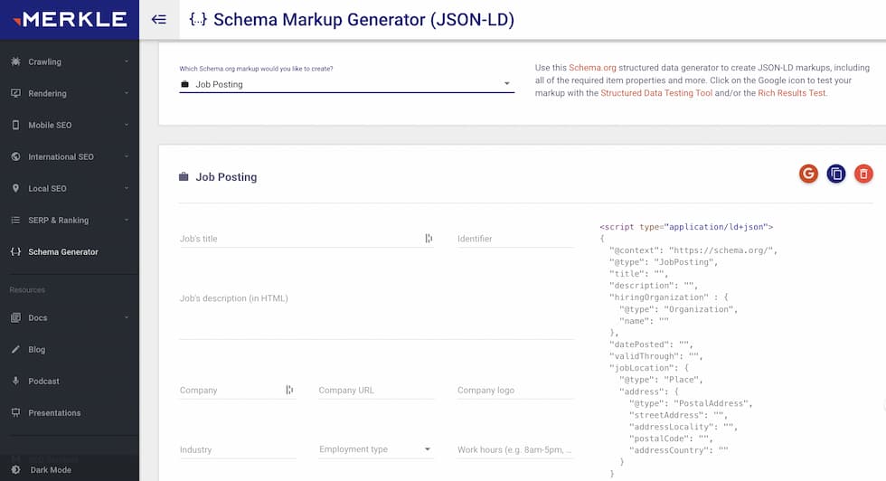
Task: Open the Structured Data Testing Tool link
Action: [x=655, y=92]
